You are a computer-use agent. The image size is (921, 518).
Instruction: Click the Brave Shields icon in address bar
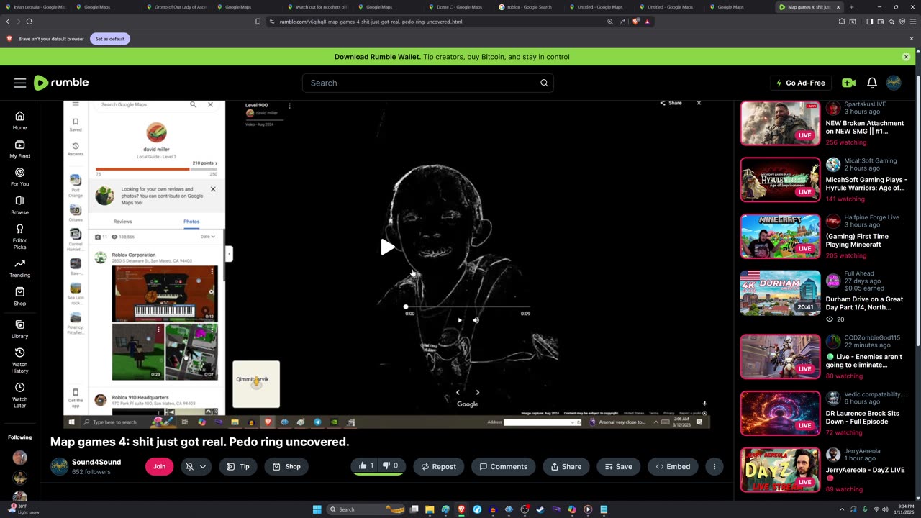[x=636, y=22]
